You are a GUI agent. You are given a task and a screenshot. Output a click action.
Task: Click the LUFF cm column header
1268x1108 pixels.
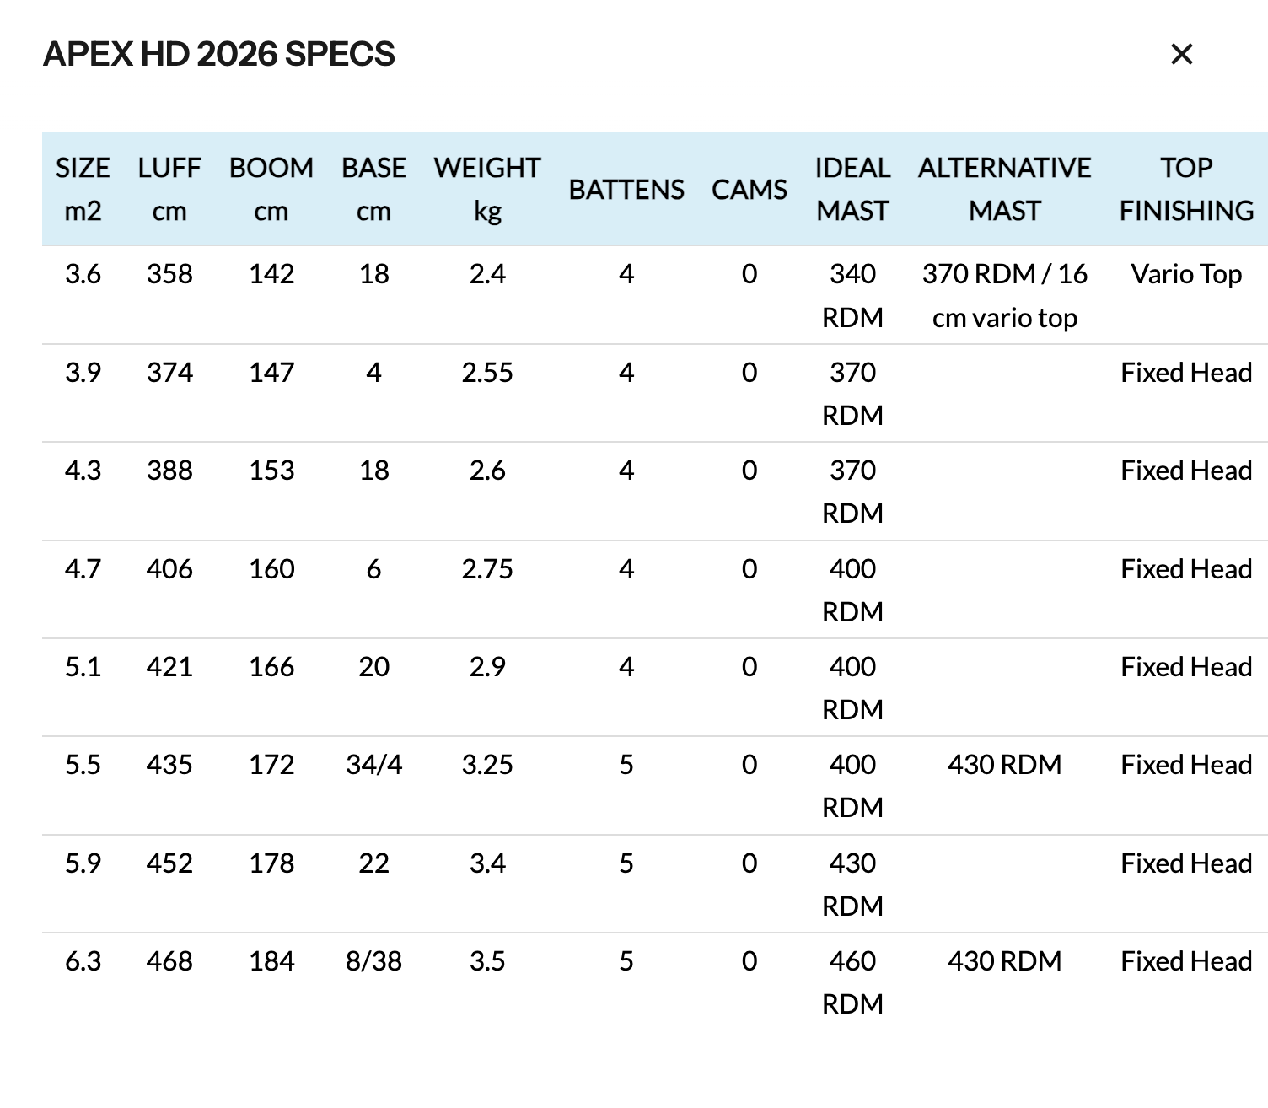pos(169,189)
